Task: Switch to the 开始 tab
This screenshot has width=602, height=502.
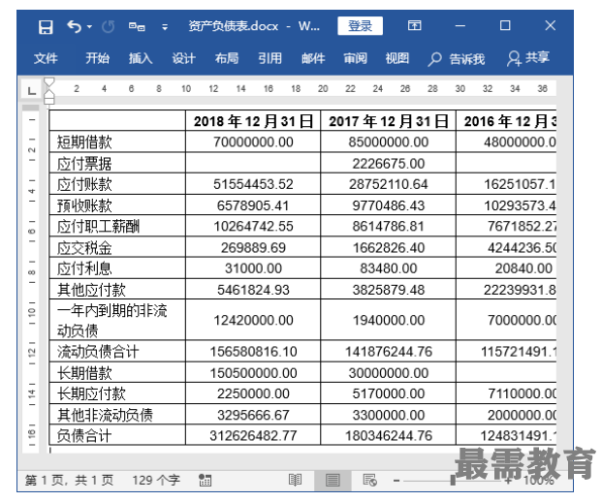Action: pos(98,58)
